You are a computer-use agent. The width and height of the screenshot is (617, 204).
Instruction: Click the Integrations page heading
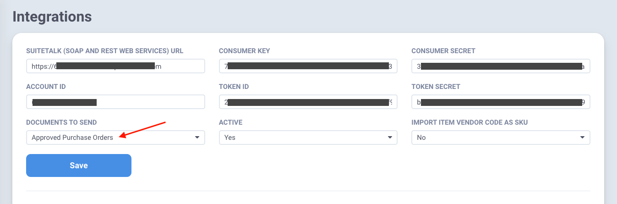pyautogui.click(x=52, y=17)
